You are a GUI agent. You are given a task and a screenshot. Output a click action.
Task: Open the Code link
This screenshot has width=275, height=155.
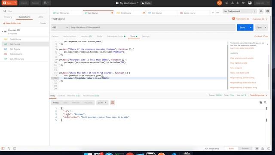coord(266,36)
